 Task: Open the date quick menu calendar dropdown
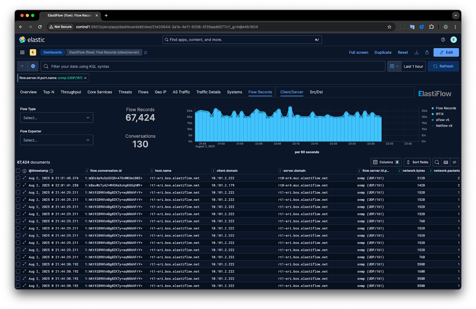pos(394,66)
